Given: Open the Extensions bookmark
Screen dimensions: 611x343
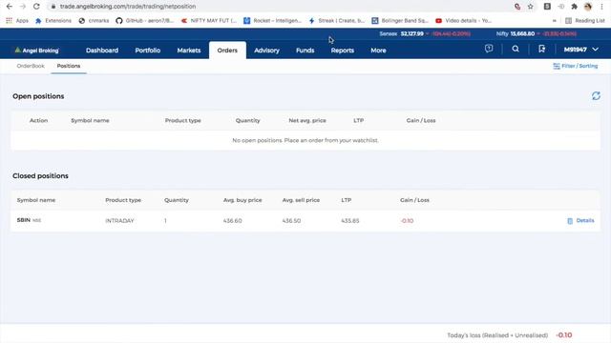Looking at the screenshot, I should (53, 21).
